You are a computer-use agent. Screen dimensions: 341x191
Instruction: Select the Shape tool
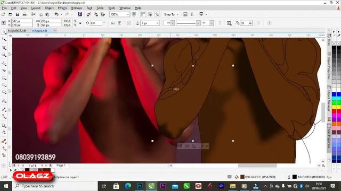pos(4,39)
